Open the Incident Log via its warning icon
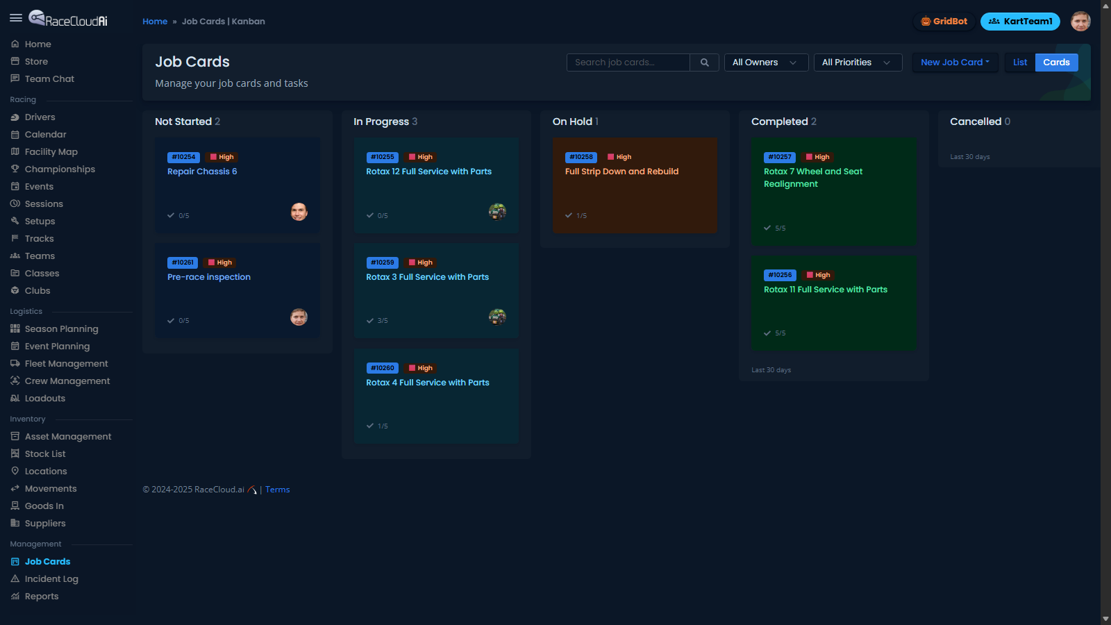Viewport: 1111px width, 625px height. pos(15,578)
